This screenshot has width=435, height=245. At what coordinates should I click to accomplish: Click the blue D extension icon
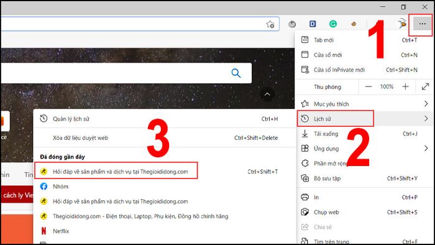click(x=313, y=24)
